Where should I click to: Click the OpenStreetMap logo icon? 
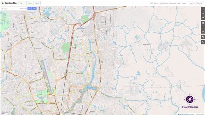(3, 3)
